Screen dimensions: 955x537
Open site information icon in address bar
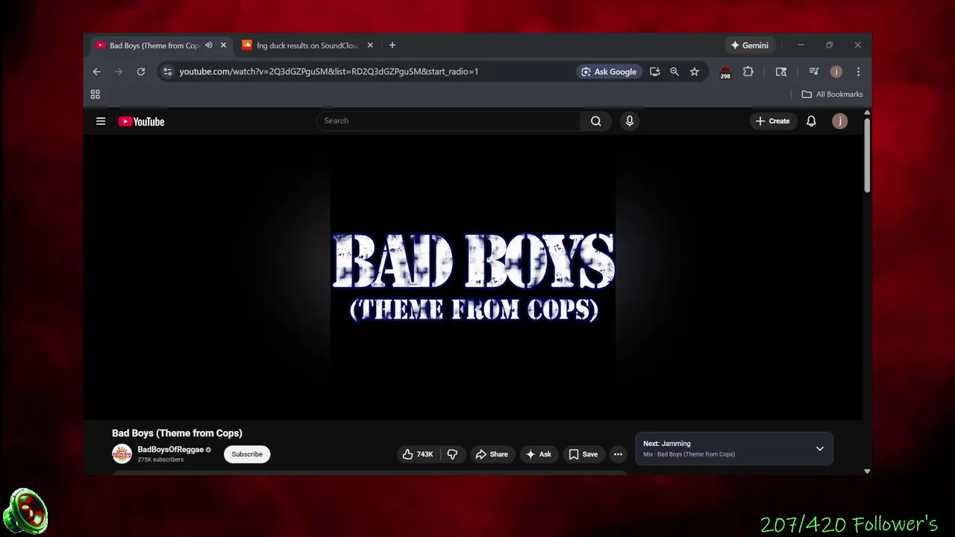point(167,72)
